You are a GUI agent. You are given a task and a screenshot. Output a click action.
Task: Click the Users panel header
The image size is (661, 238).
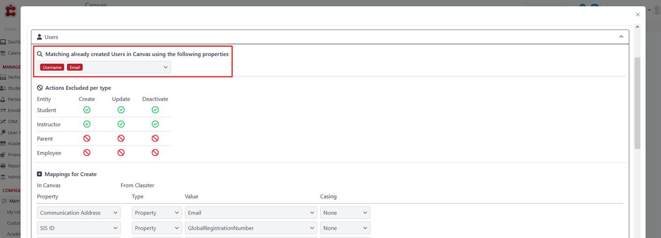click(x=330, y=37)
